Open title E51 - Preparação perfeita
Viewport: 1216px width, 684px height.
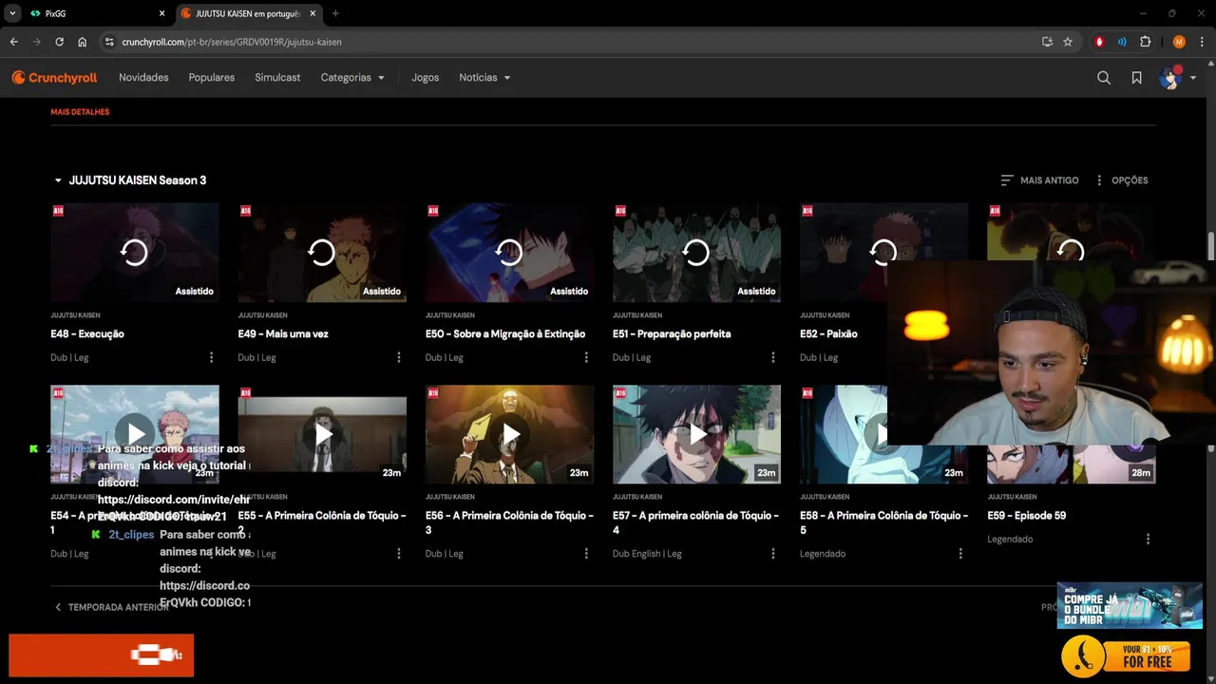[x=672, y=334]
